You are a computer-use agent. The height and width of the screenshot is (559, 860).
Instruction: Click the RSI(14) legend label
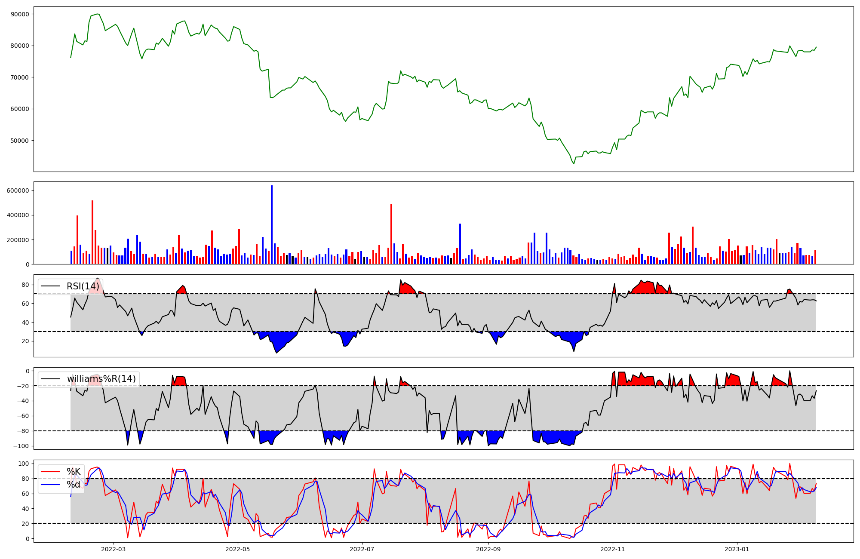[83, 286]
